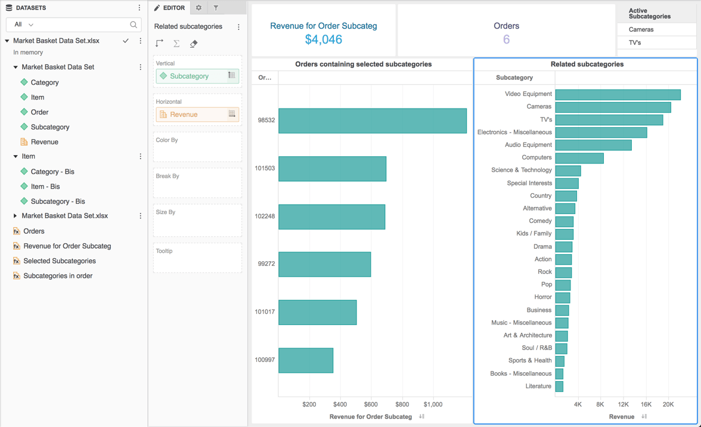Click the Color By drop zone
701x427 pixels.
197,147
